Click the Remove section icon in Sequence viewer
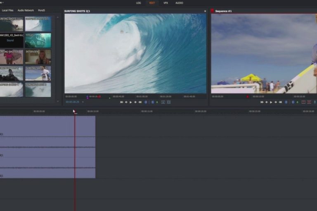 click(x=303, y=102)
